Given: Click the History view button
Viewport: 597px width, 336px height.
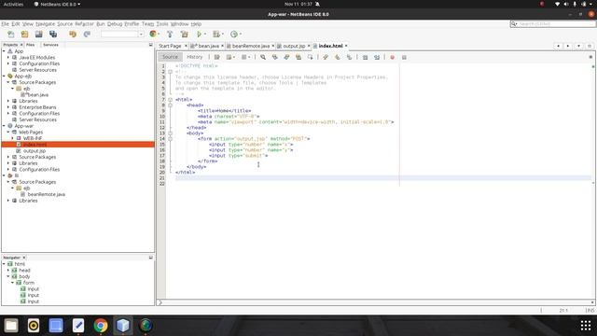Looking at the screenshot, I should 195,57.
